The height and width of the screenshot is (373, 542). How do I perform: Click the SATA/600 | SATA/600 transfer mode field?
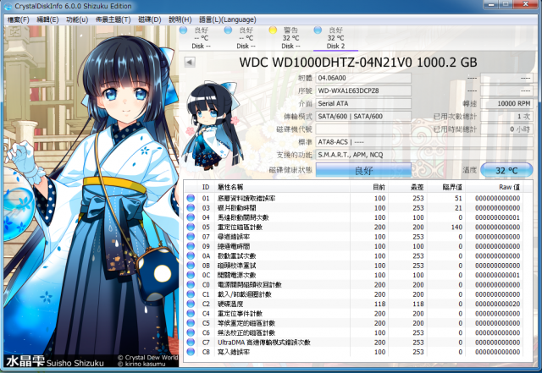pyautogui.click(x=363, y=117)
